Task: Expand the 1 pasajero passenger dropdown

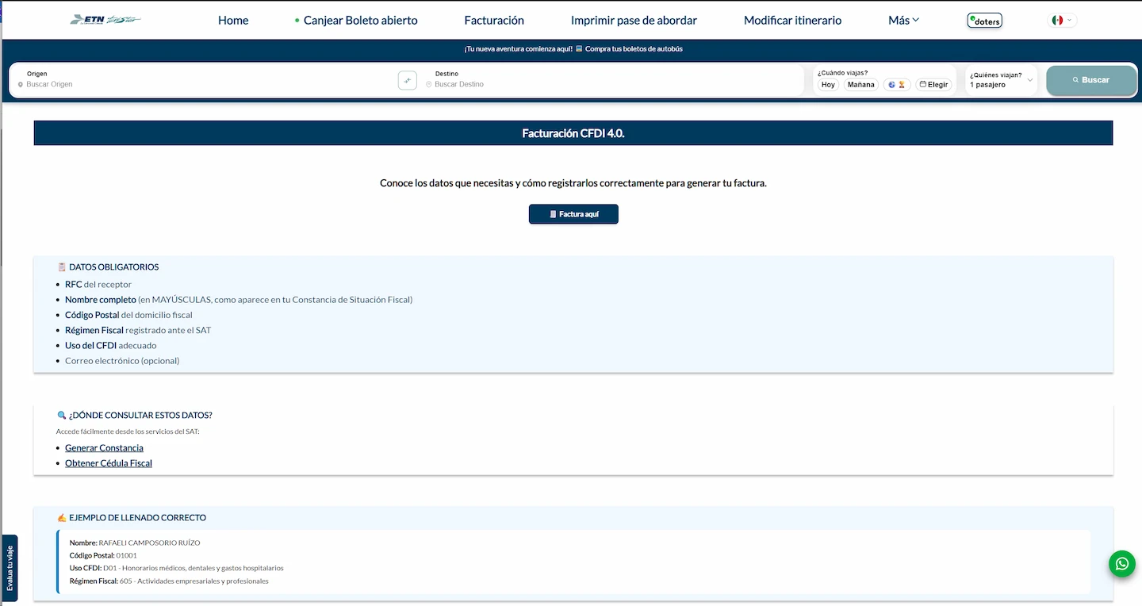Action: point(1002,80)
